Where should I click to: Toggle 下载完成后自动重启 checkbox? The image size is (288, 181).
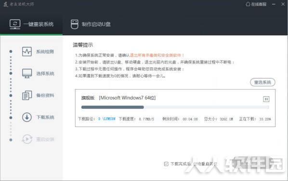166,164
